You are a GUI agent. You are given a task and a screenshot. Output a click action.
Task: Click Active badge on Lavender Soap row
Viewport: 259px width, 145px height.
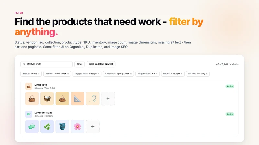pos(230,114)
